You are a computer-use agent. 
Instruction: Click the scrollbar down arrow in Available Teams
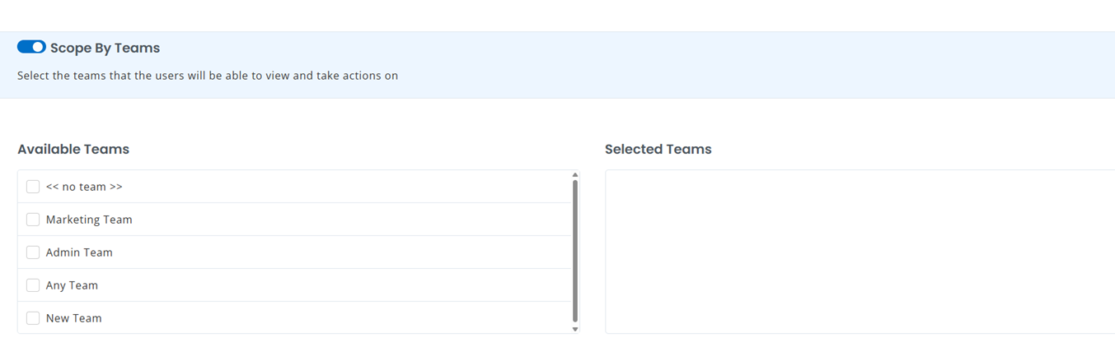pyautogui.click(x=575, y=329)
